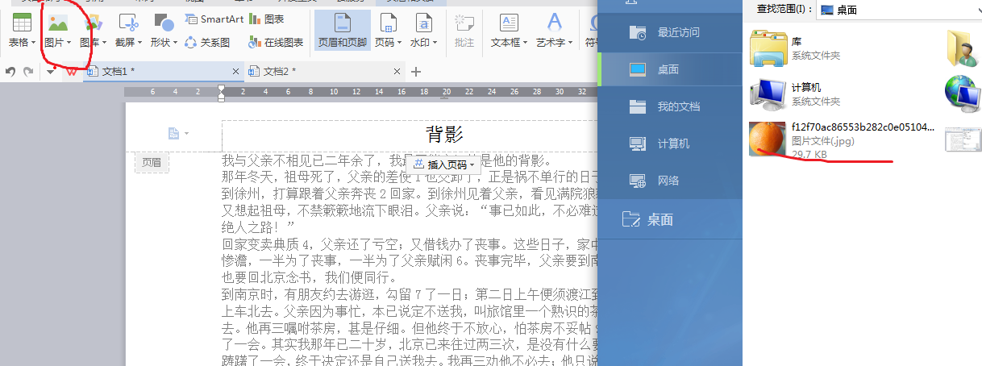Screen dimensions: 982x366
Task: Click the Redo arrow icon
Action: point(28,72)
